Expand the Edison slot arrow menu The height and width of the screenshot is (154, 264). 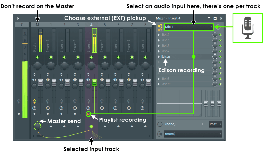159,57
